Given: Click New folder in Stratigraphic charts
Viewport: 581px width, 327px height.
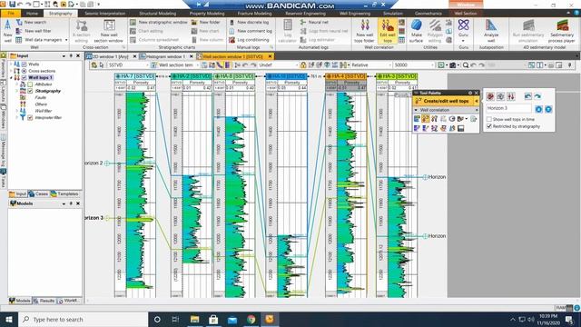Looking at the screenshot, I should coord(206,22).
